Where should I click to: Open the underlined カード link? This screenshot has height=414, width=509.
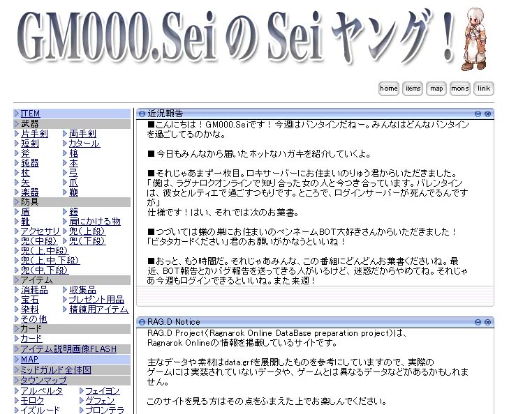pos(31,339)
